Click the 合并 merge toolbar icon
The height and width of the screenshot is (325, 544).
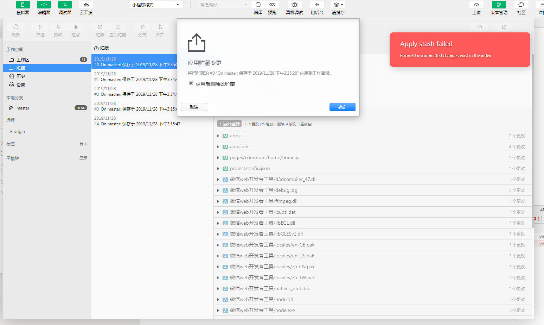160,27
